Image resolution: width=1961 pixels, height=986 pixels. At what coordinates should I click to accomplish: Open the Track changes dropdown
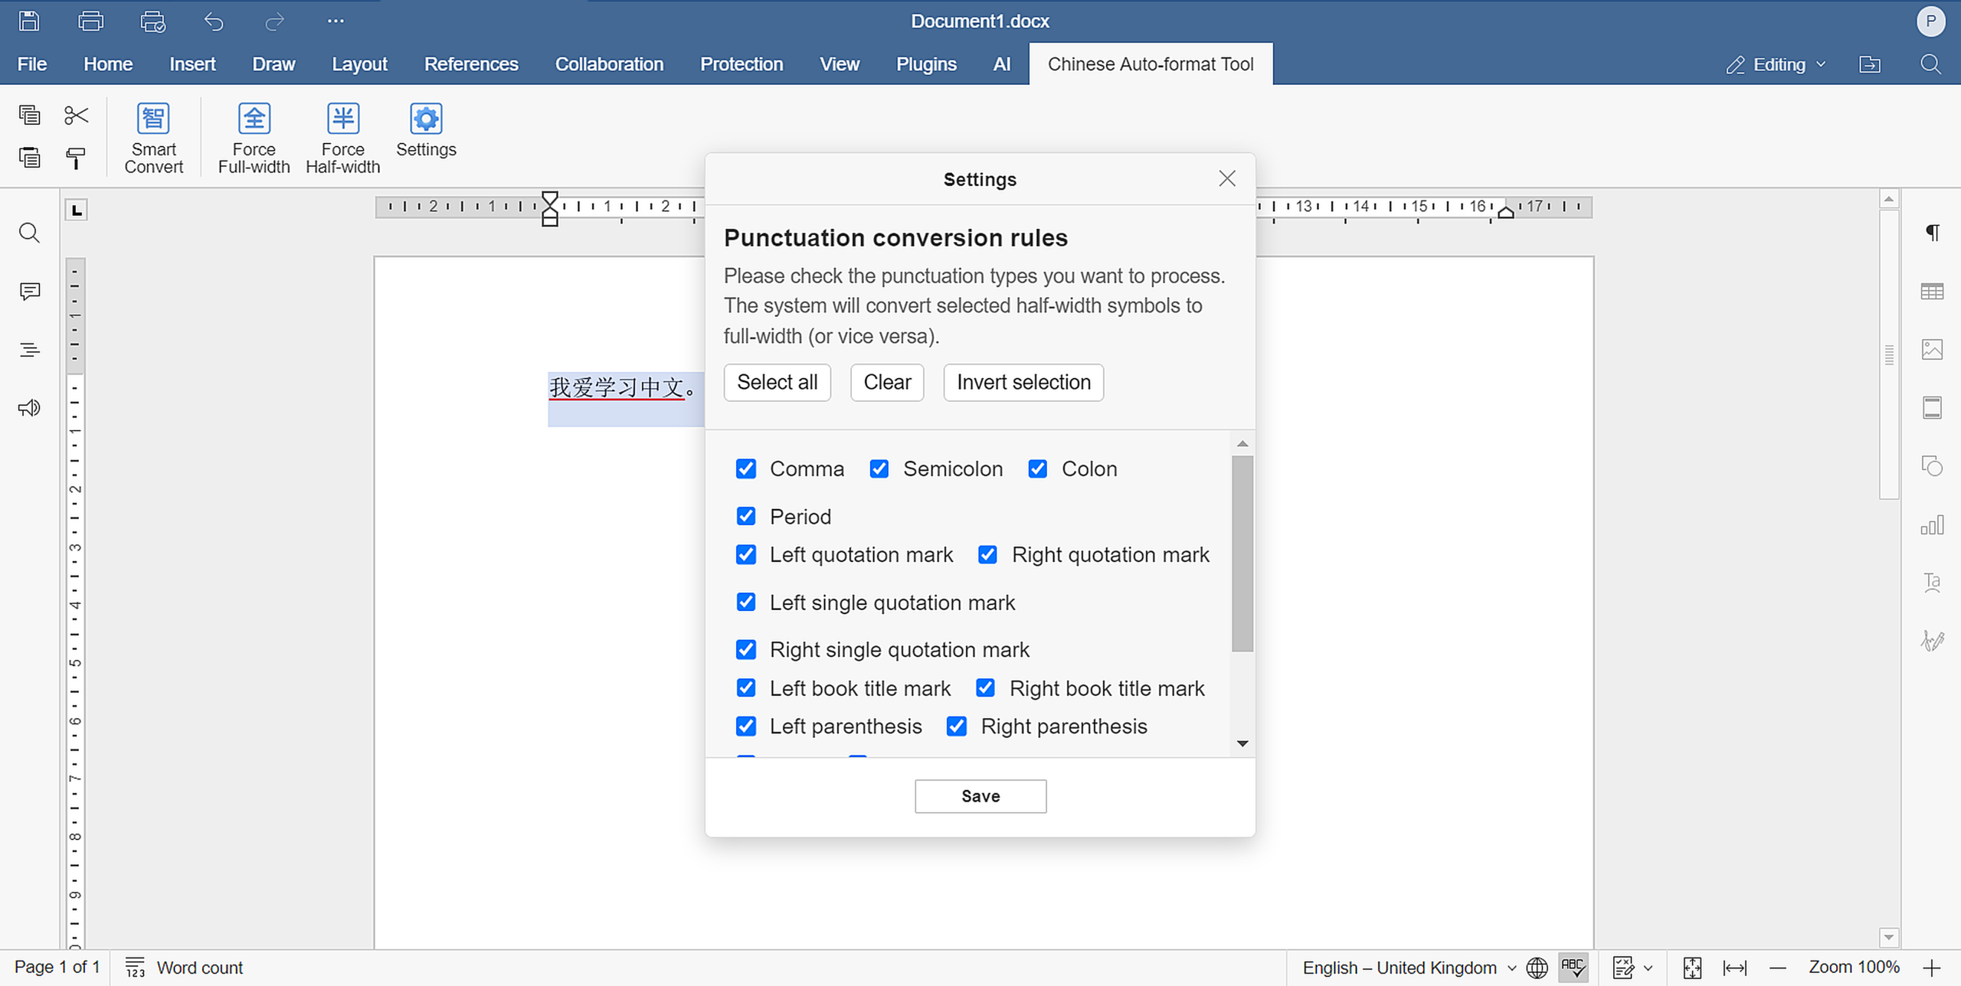1648,968
